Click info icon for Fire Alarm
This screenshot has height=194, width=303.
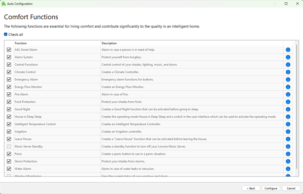click(288, 95)
